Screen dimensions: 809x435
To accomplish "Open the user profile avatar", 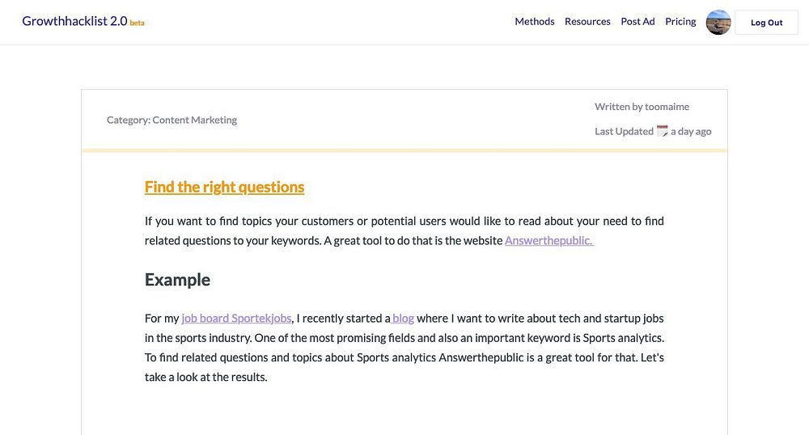I will pyautogui.click(x=718, y=23).
